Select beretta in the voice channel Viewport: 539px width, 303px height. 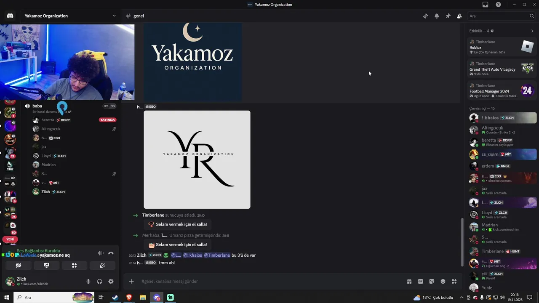tap(74, 120)
